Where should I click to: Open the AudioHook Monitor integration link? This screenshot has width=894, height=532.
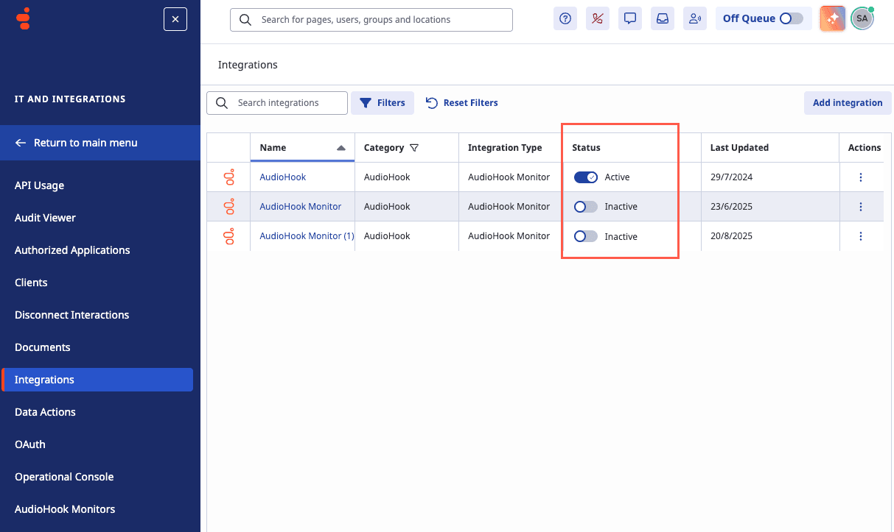(301, 207)
